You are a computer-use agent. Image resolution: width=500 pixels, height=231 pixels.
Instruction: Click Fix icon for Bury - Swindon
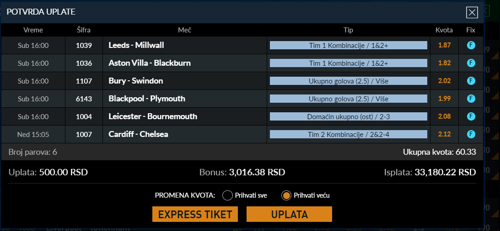(471, 81)
